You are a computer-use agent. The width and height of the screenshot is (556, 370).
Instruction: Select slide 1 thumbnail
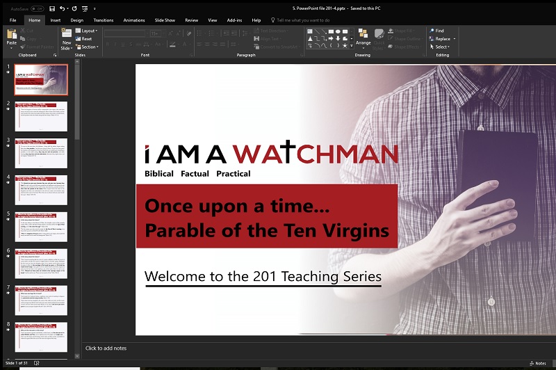point(41,79)
